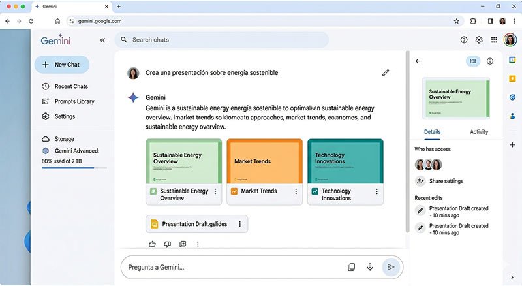Open Presentation Draft.gslides more options
Viewport: 522px width, 286px height.
(x=239, y=224)
